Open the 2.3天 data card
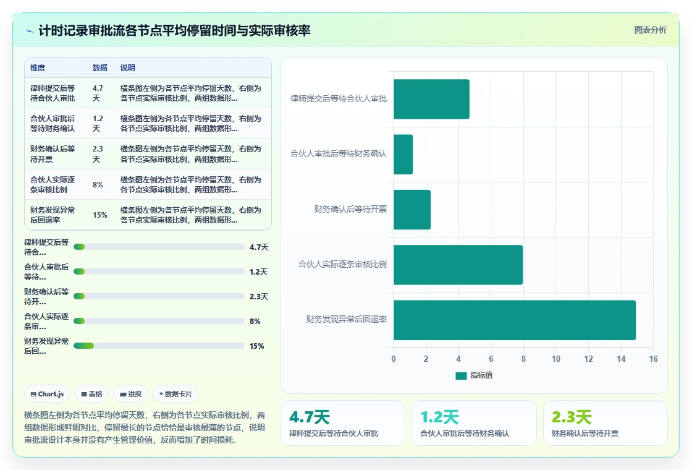Screen dimensions: 692x470 tap(605, 423)
